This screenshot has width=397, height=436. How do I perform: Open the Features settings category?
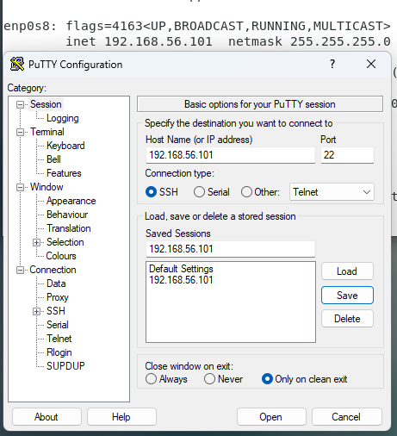click(64, 173)
